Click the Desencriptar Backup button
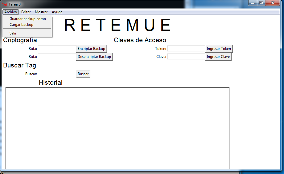 (94, 57)
